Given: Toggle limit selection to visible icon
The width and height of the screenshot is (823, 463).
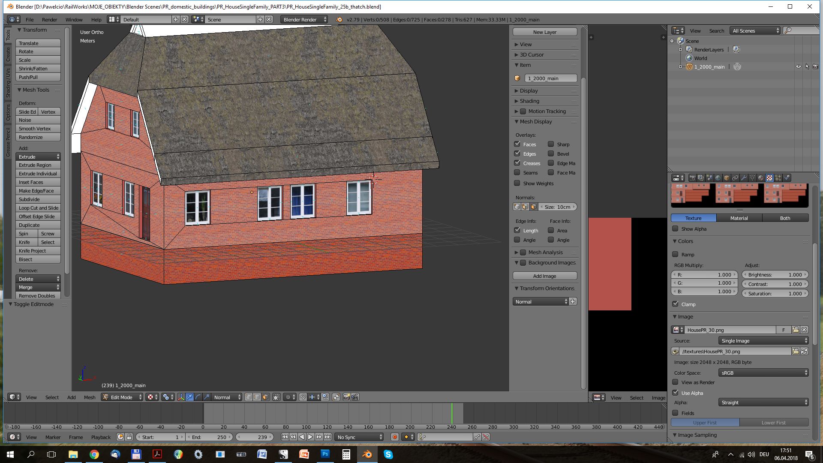Looking at the screenshot, I should (276, 397).
